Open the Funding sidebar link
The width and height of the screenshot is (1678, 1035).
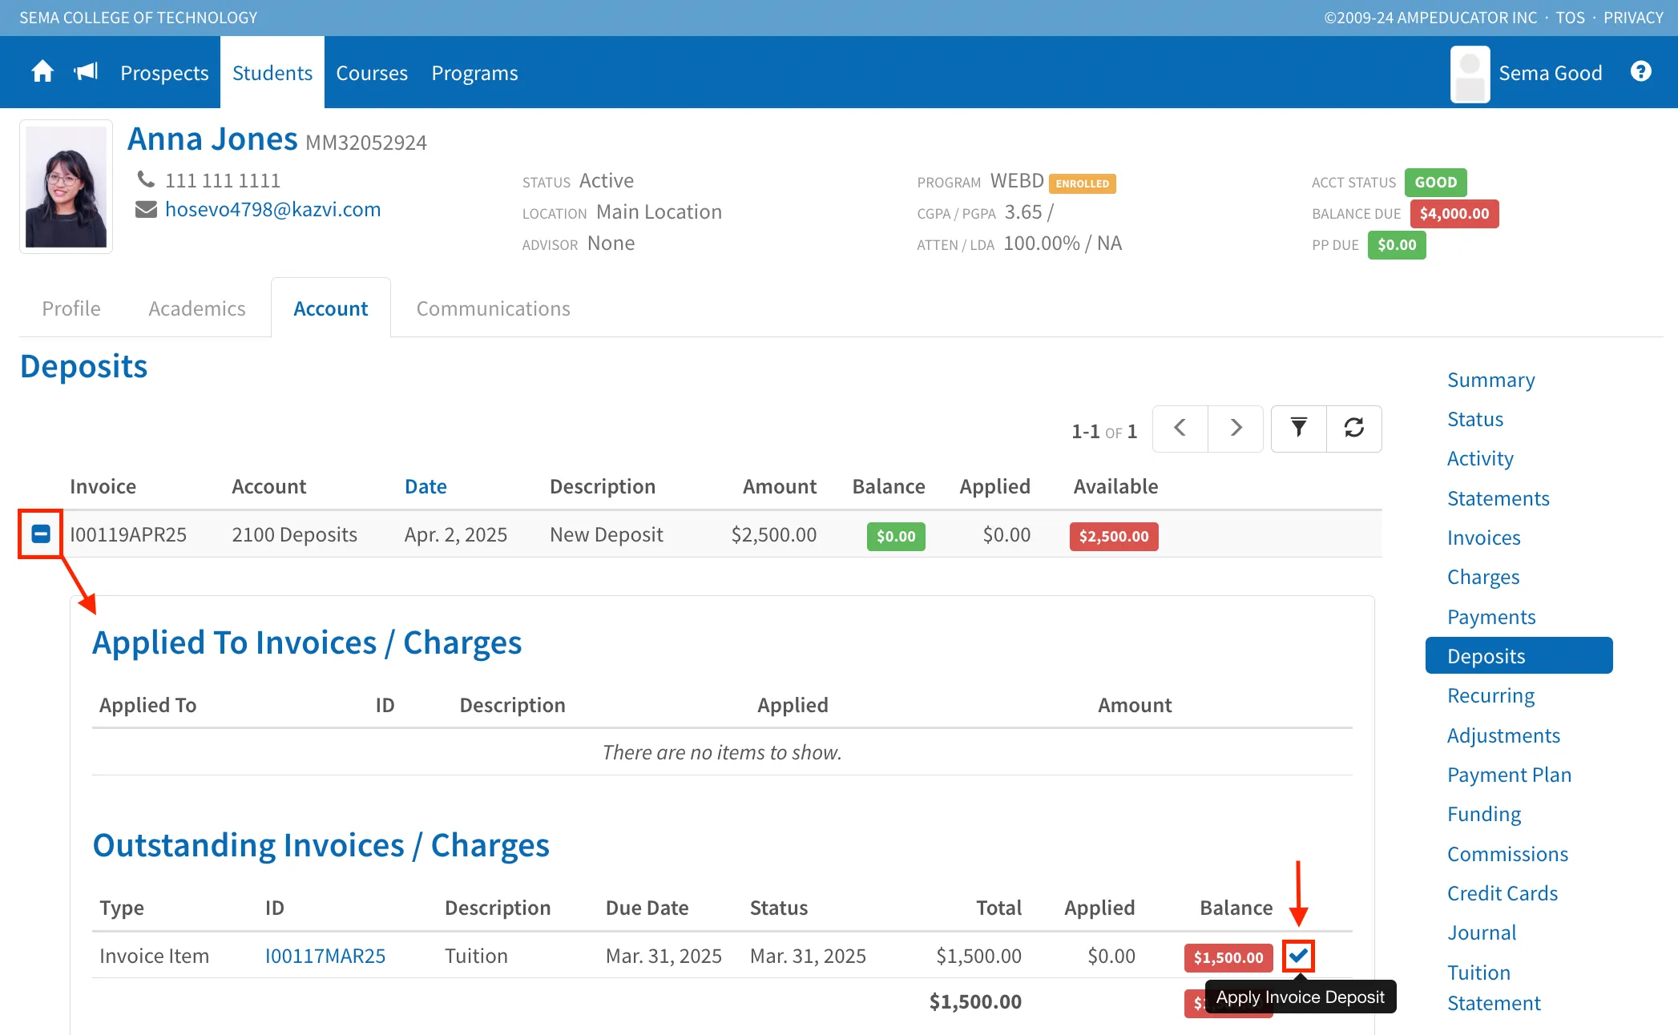(x=1483, y=814)
